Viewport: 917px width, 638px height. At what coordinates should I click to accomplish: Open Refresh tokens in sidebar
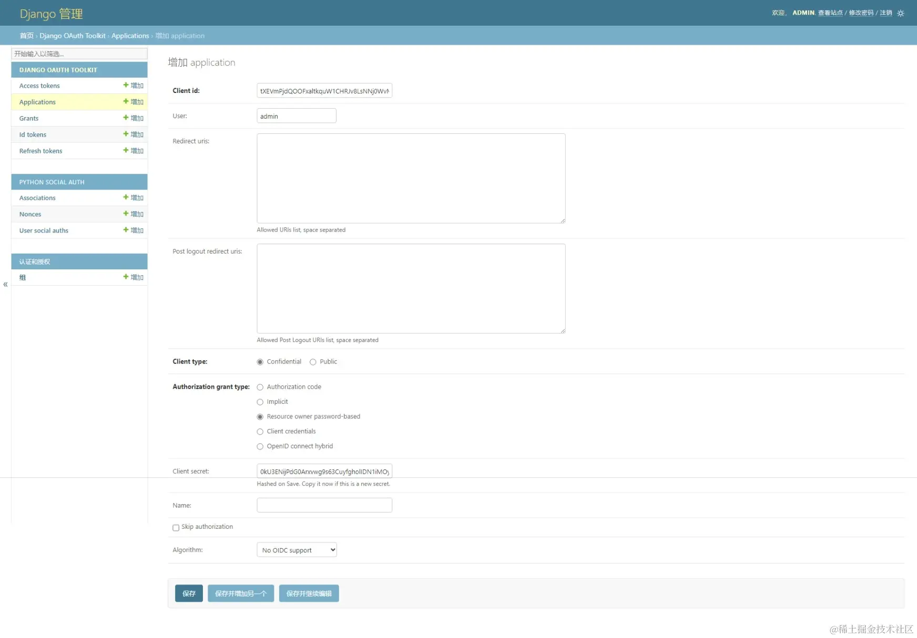(40, 151)
